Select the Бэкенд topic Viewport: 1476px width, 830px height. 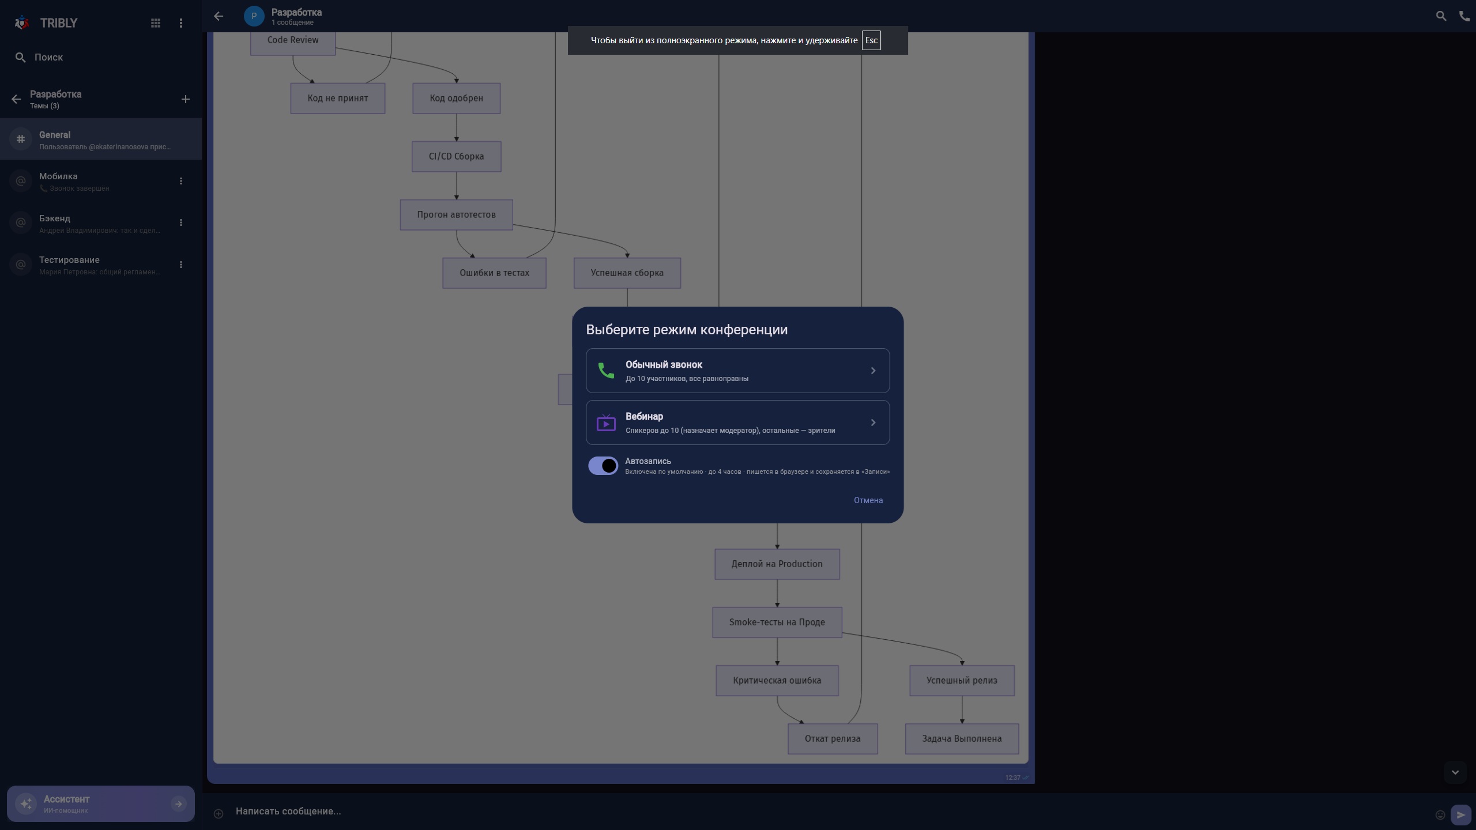(x=101, y=222)
